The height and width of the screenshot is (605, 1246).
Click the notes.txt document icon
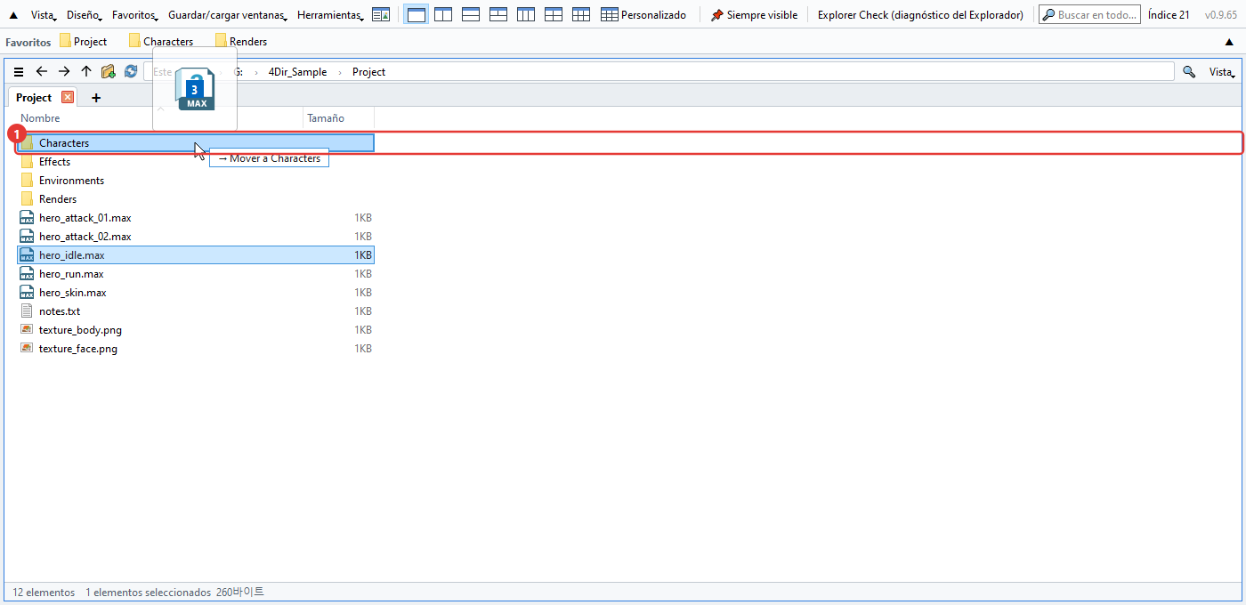[x=27, y=311]
